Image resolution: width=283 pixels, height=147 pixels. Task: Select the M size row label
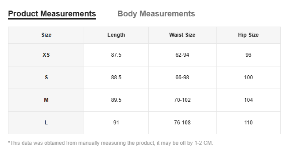coord(46,100)
